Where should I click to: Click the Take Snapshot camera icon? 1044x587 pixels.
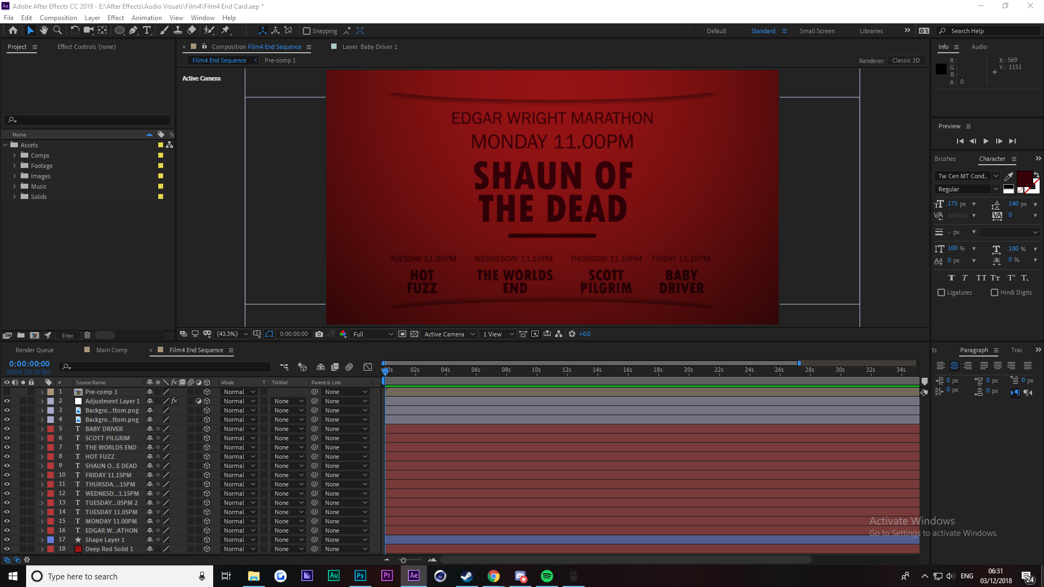coord(319,334)
